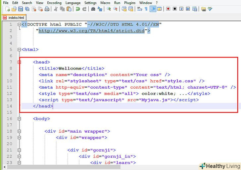Click the Undo arrow icon
The height and width of the screenshot is (170, 241).
pos(77,9)
